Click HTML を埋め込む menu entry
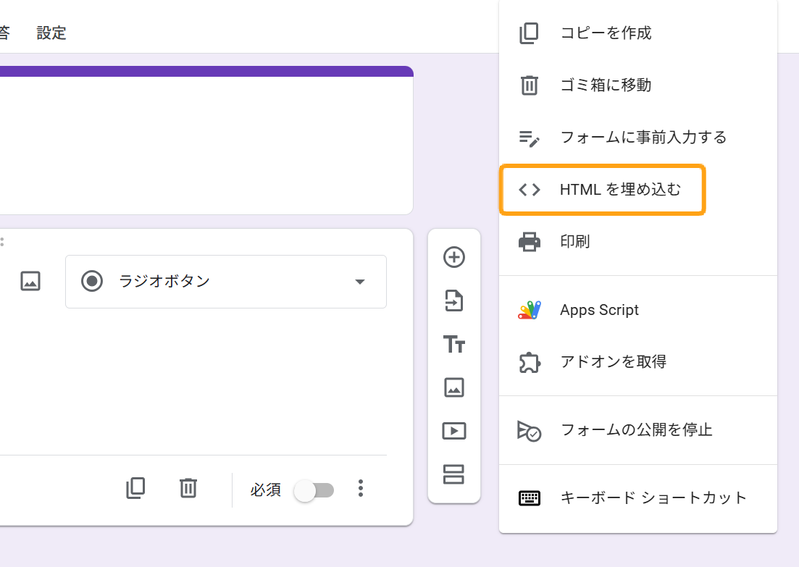This screenshot has height=567, width=799. [620, 190]
